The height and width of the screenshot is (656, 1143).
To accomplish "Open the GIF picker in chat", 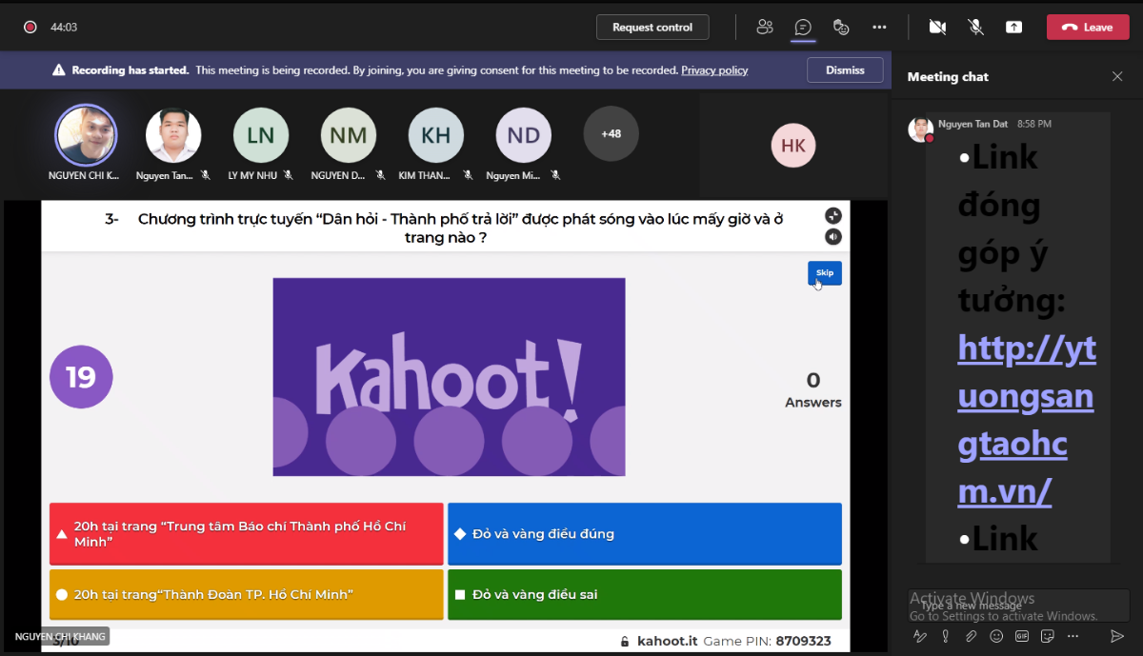I will click(1022, 636).
